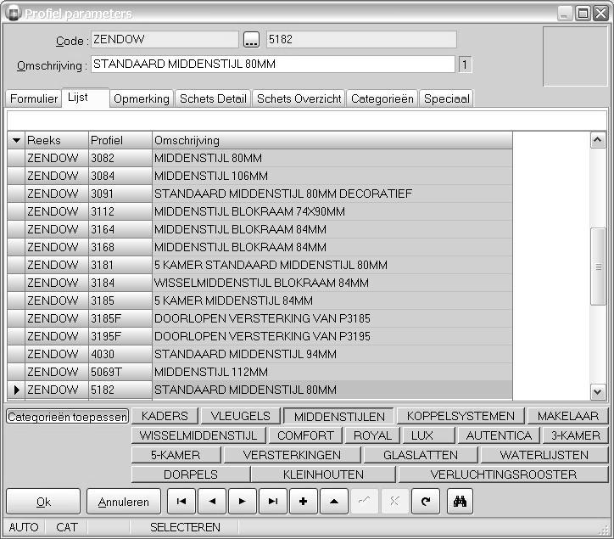
Task: Click the Code field containing ZENDOW
Action: pyautogui.click(x=165, y=40)
